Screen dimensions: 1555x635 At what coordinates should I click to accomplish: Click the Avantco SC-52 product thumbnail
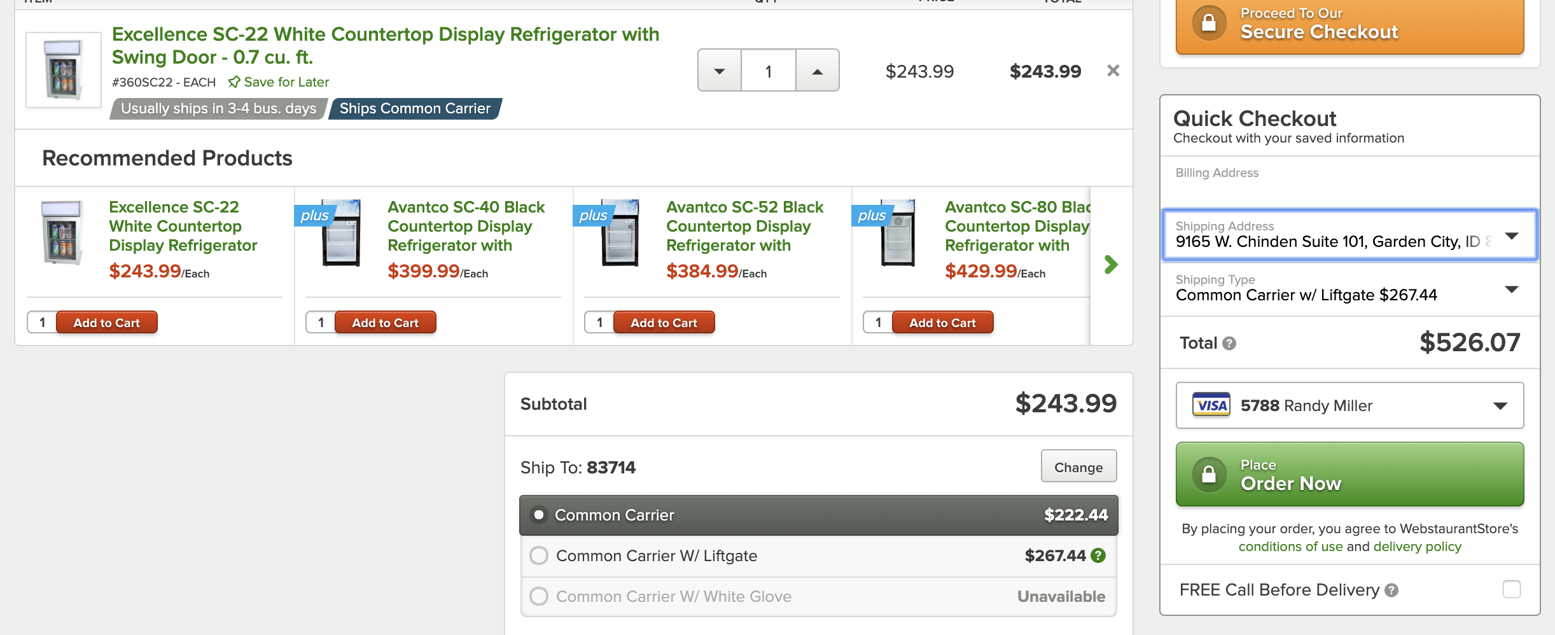pos(620,233)
